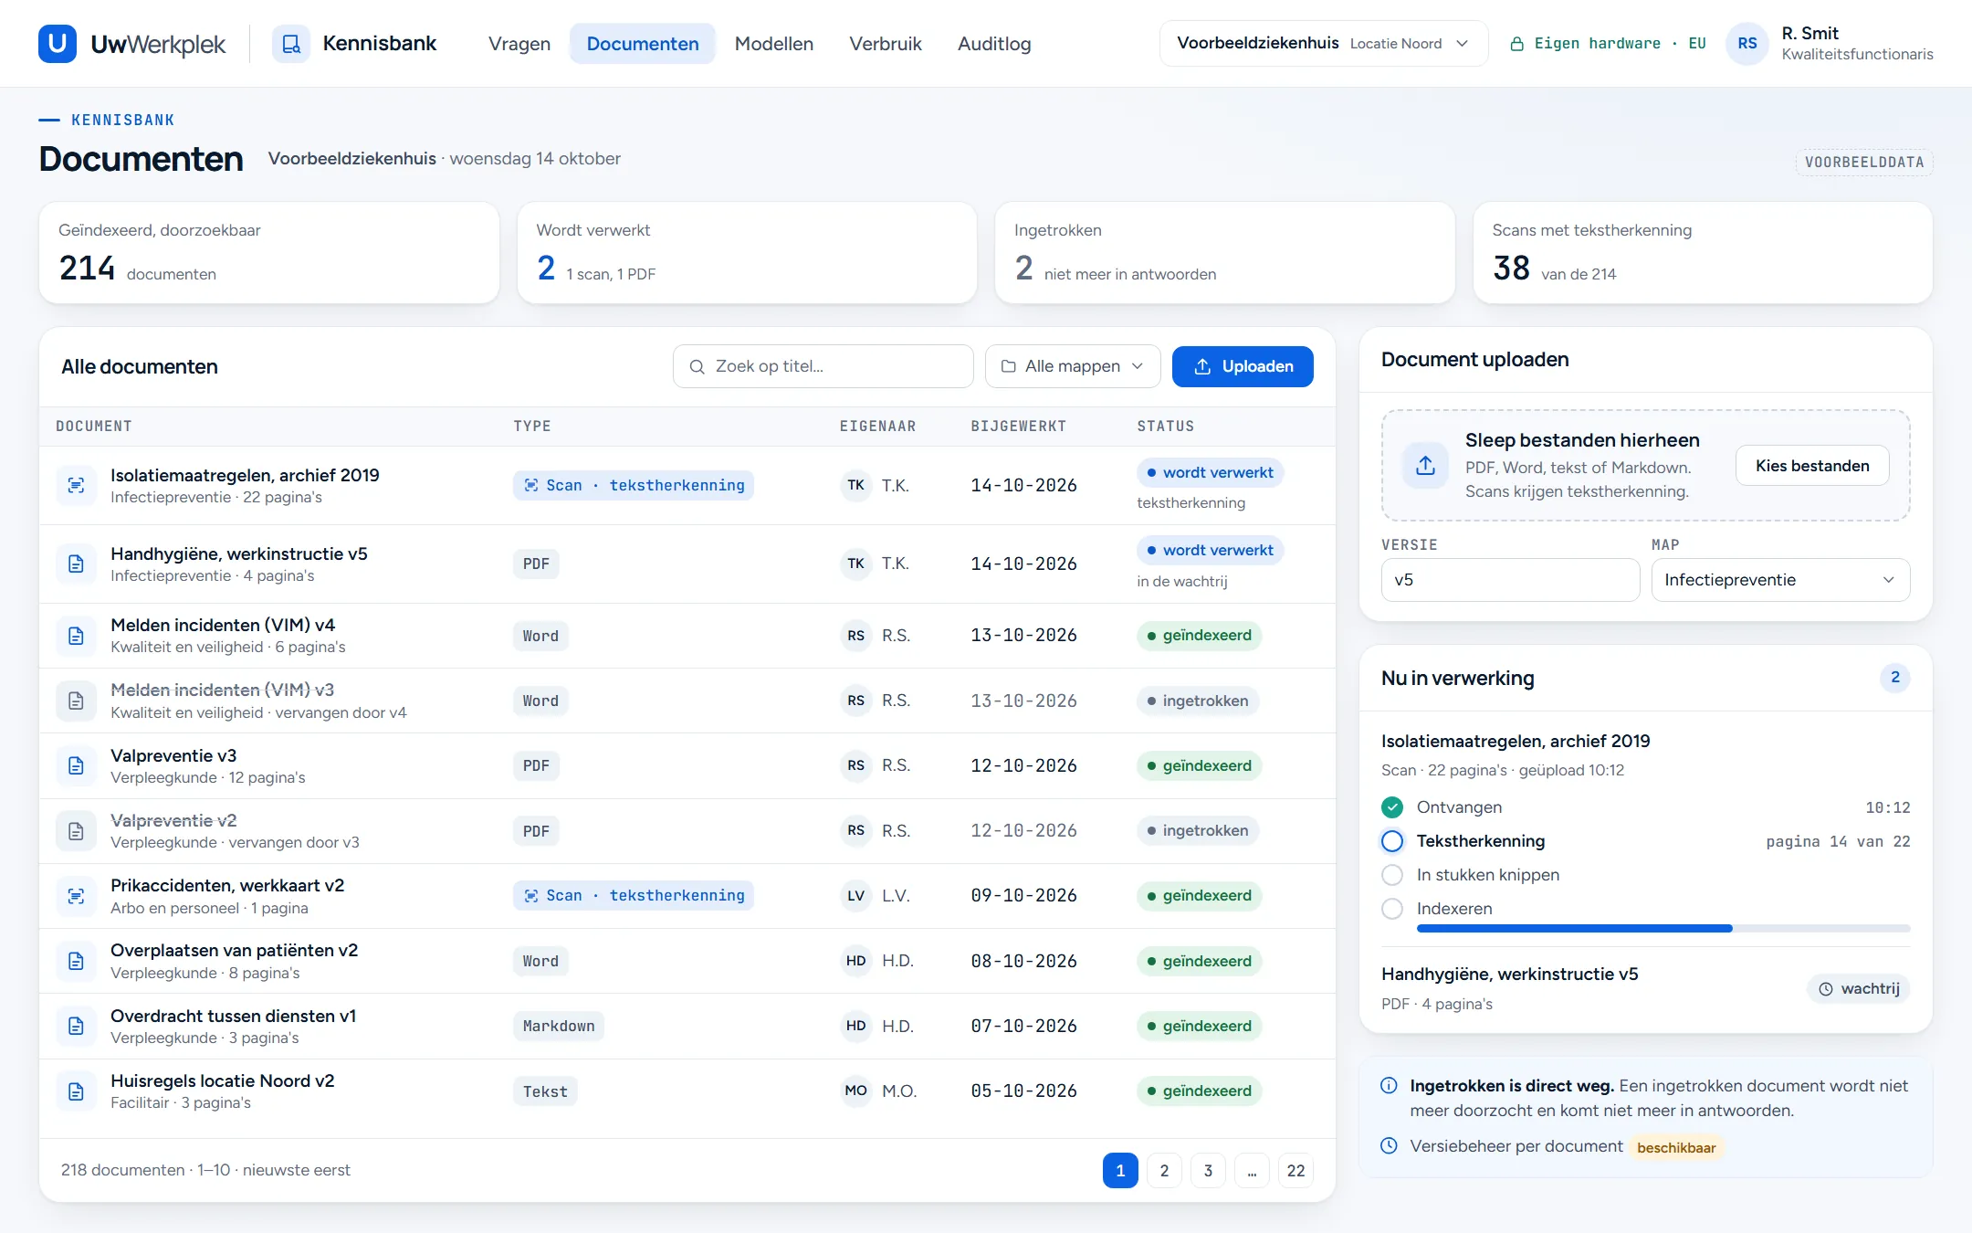
Task: Expand the Voorbeeldziekenhuis location selector
Action: click(1324, 44)
